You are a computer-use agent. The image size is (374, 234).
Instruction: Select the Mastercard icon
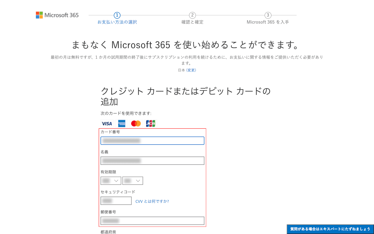tap(136, 123)
